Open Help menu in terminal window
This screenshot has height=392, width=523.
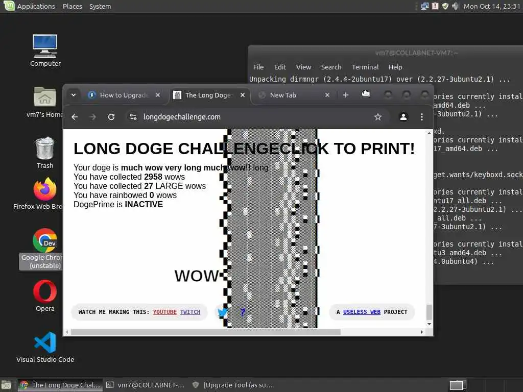point(395,67)
